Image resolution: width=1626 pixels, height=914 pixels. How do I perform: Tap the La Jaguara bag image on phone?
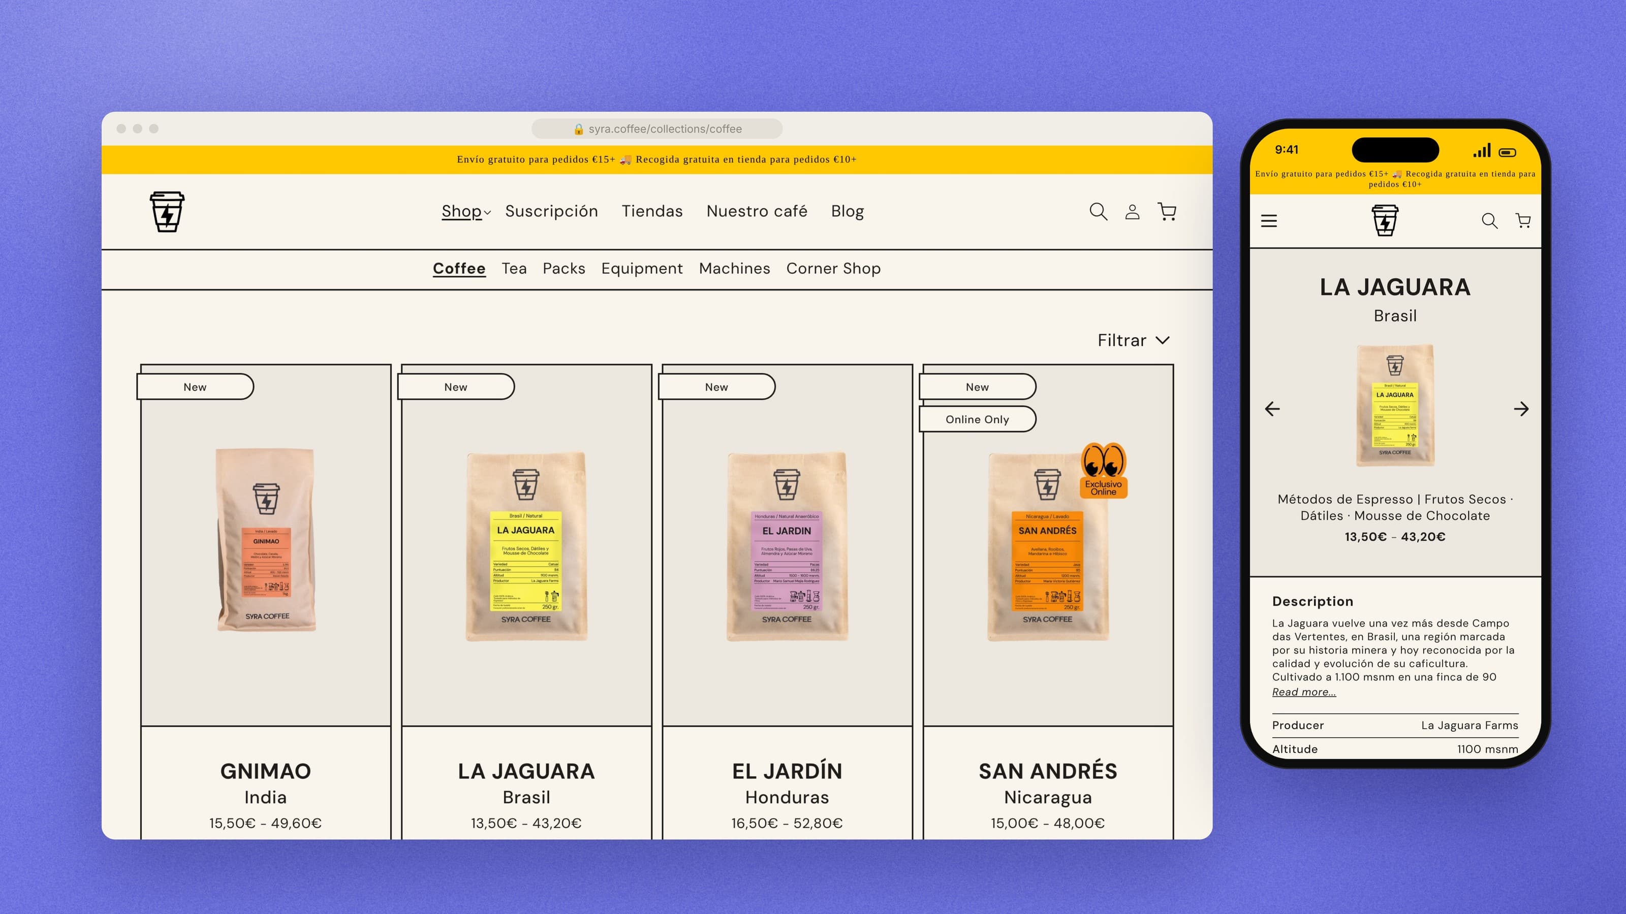tap(1395, 406)
